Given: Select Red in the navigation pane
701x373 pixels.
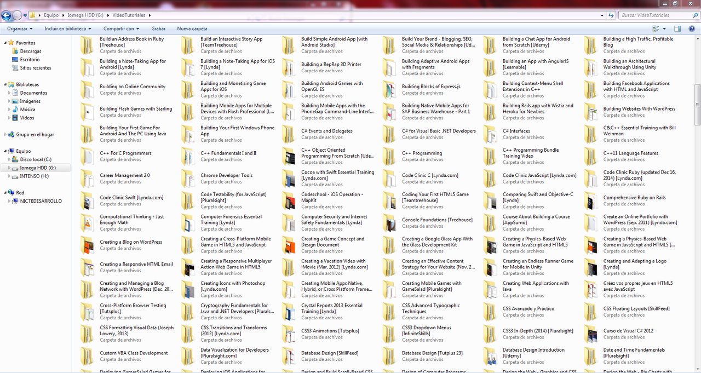Looking at the screenshot, I should 20,193.
